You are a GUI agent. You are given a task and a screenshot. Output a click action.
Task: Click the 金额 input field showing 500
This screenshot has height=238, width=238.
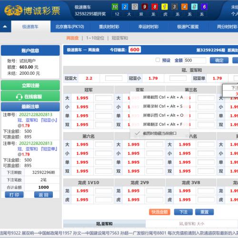tap(195, 60)
